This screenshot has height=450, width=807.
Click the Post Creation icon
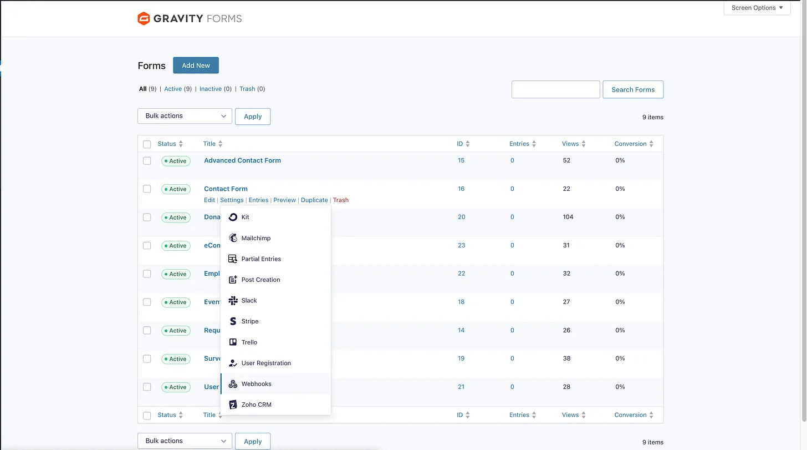(x=233, y=280)
